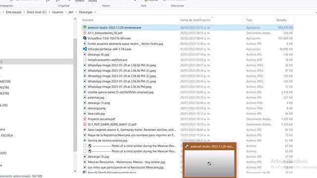This screenshot has width=317, height=178.
Task: Select WhatsApp Image 2023-01-29 at 2.56.56 PM.jpeg name
Action: [119, 87]
